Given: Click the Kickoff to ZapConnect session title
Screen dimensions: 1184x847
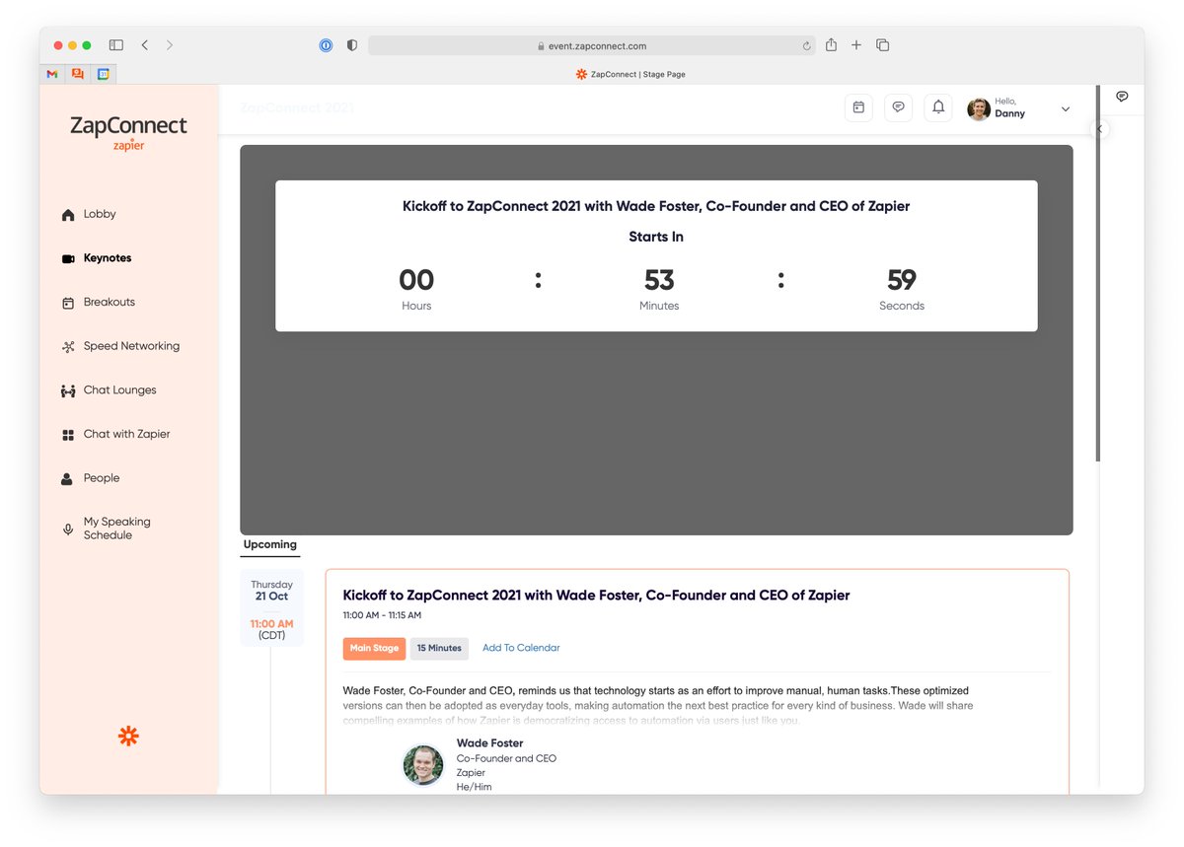Looking at the screenshot, I should (596, 596).
